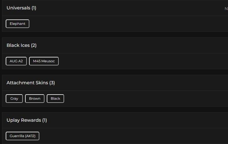This screenshot has width=228, height=144.
Task: Click the Elephant tag
Action: pos(17,24)
